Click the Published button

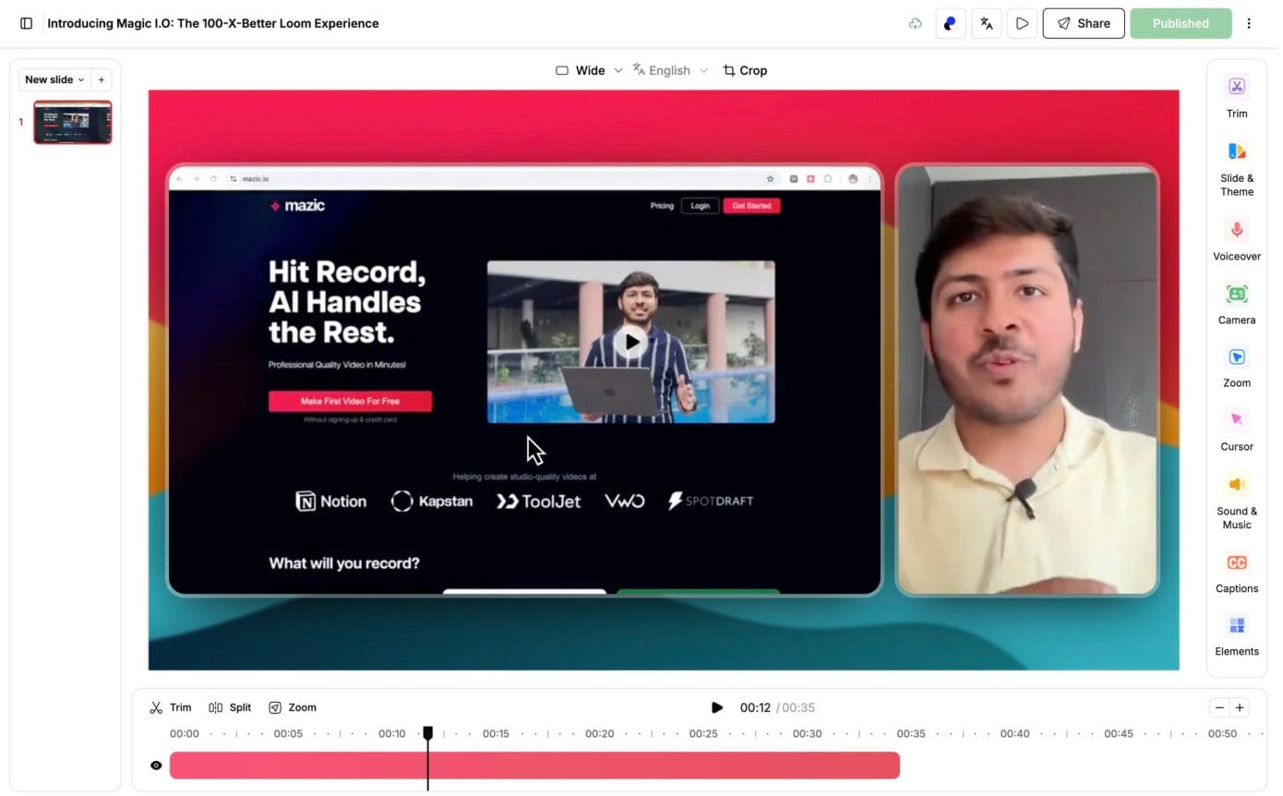pyautogui.click(x=1180, y=23)
